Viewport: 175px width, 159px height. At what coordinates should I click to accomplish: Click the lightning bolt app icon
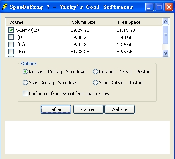tap(5, 7)
